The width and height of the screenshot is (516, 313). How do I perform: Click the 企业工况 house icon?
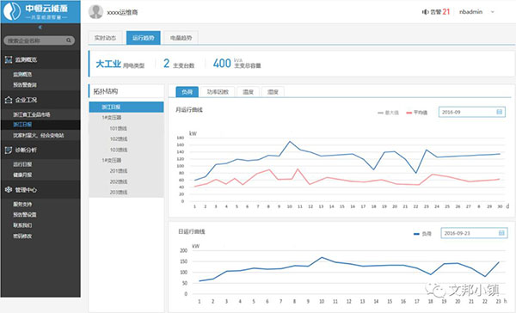click(x=9, y=100)
